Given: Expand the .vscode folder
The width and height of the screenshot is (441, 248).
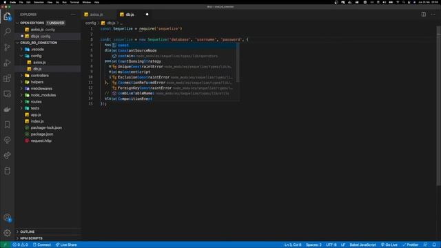Looking at the screenshot, I should pos(21,49).
